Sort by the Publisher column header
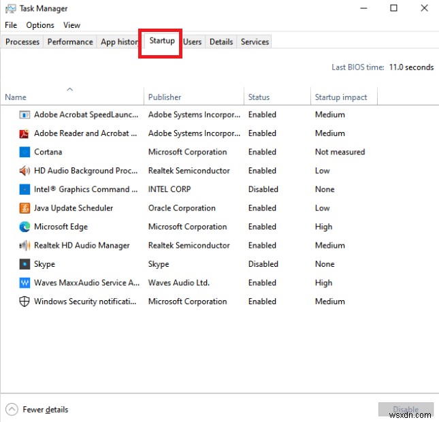The height and width of the screenshot is (422, 439). click(x=165, y=97)
